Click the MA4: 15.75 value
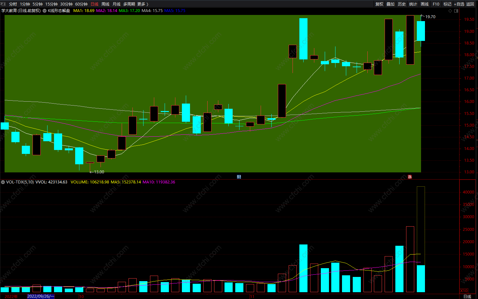 [152, 11]
